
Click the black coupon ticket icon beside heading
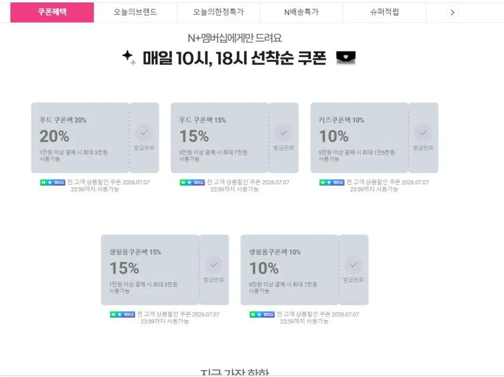tap(346, 57)
